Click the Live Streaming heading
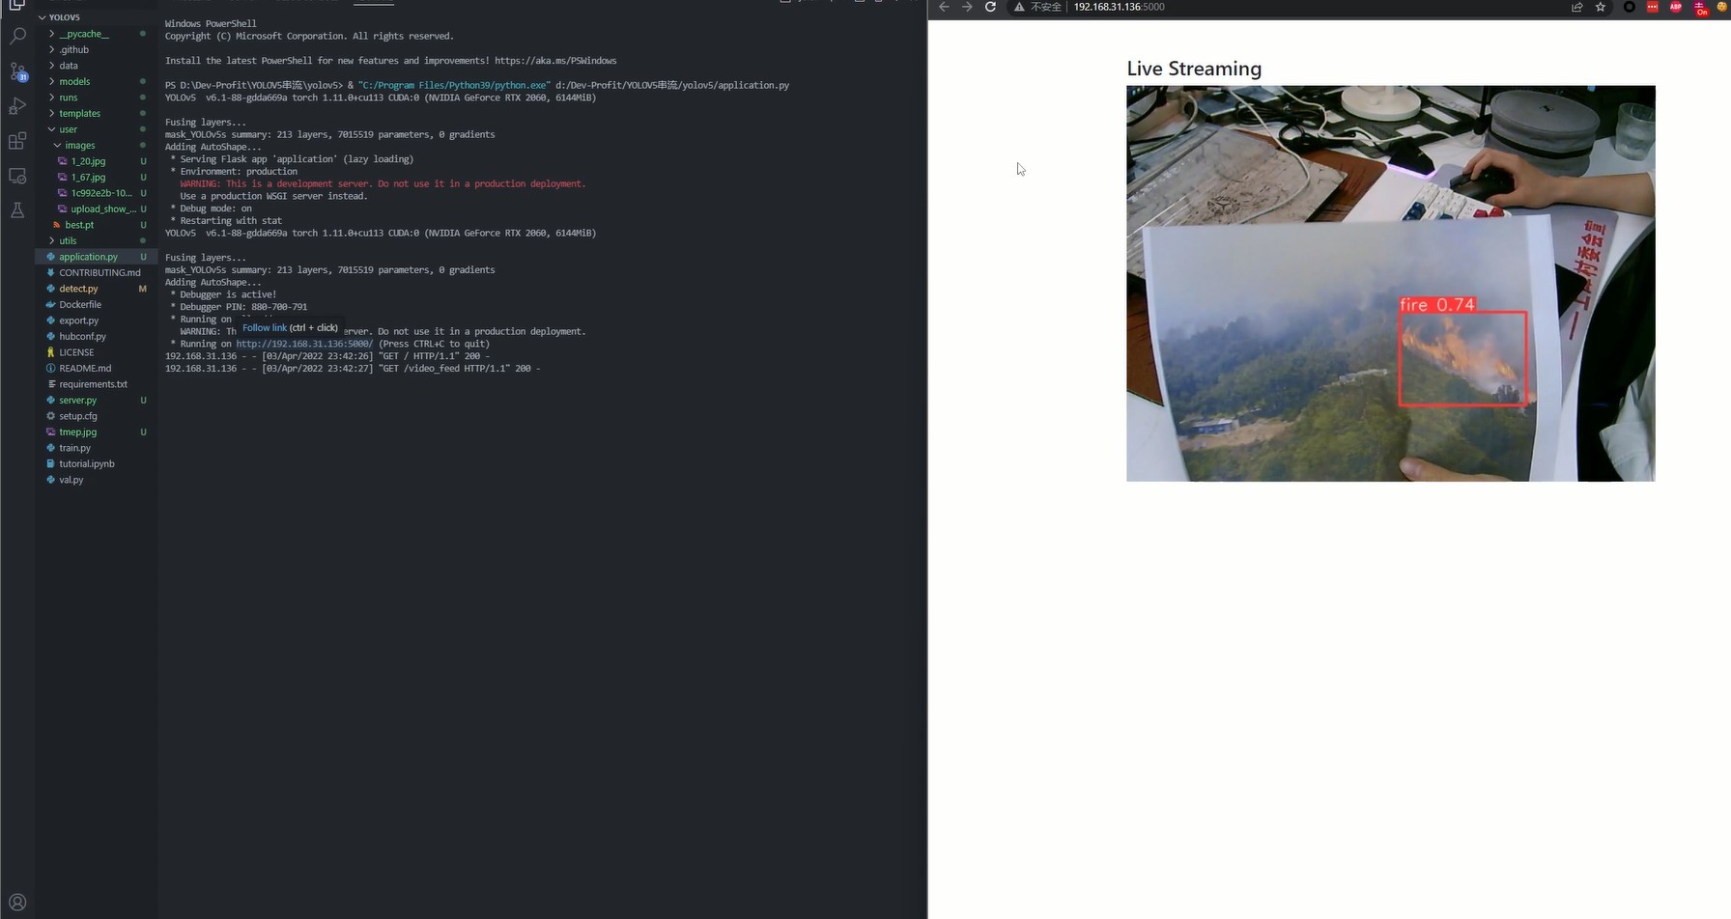This screenshot has width=1731, height=919. pyautogui.click(x=1194, y=69)
